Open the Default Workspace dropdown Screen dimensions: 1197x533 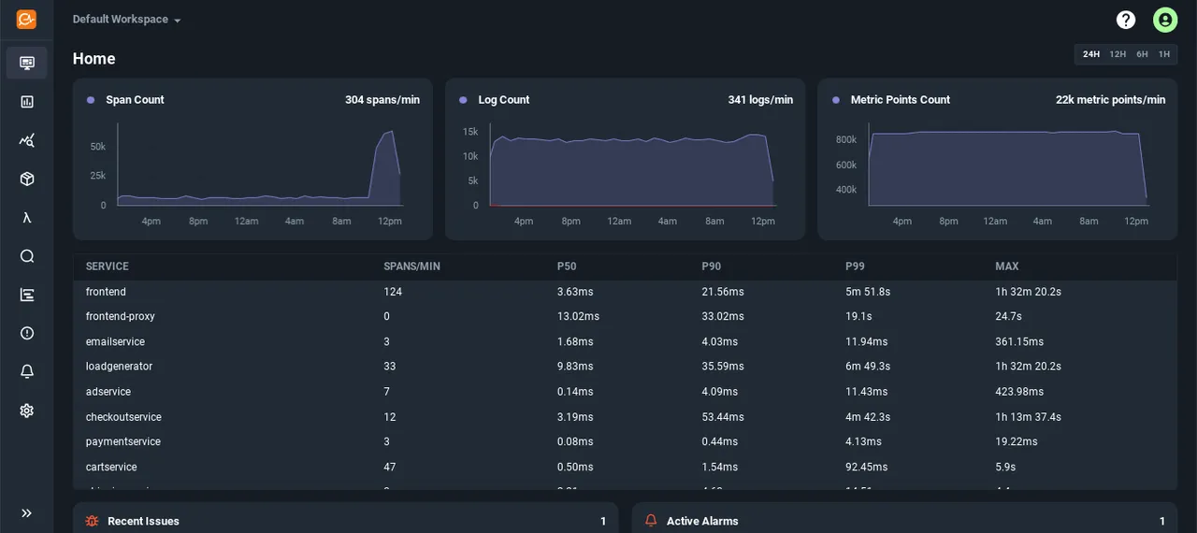coord(127,20)
